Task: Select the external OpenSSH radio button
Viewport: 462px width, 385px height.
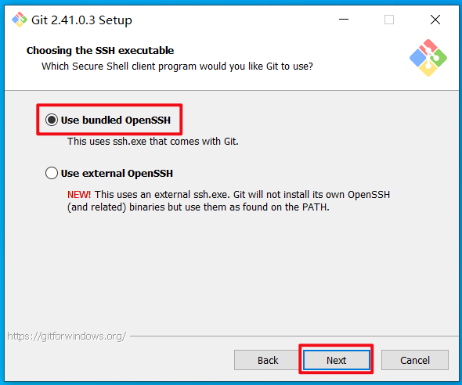Action: (x=52, y=173)
